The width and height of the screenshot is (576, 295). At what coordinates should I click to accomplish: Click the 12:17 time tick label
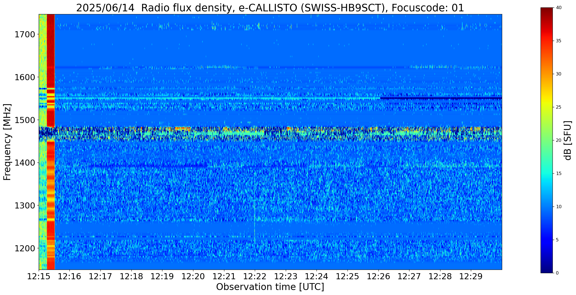100,276
